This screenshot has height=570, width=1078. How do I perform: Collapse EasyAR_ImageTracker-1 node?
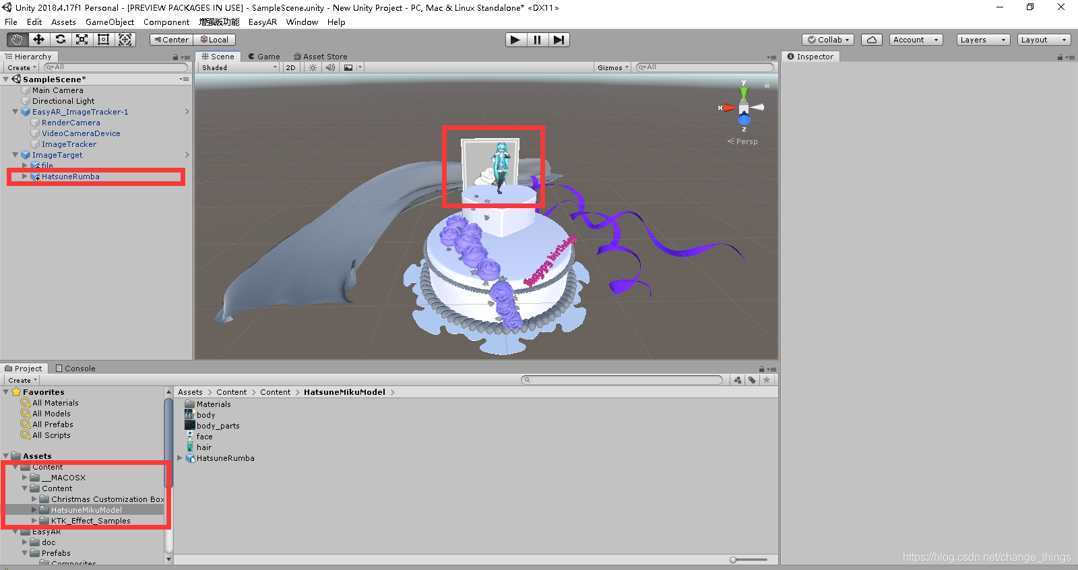(x=15, y=112)
